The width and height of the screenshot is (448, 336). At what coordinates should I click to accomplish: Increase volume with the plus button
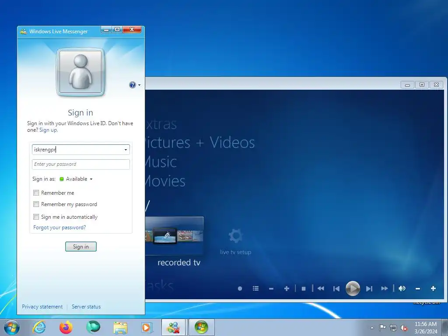433,289
